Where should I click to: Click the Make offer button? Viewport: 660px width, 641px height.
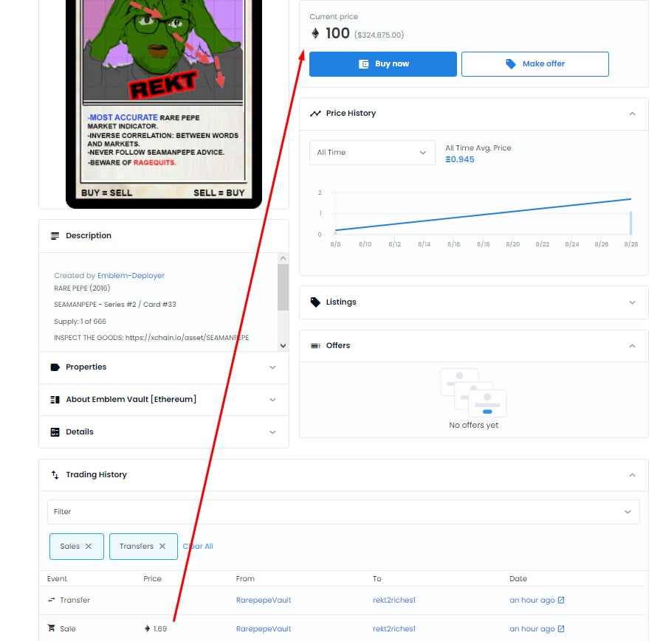[x=535, y=64]
